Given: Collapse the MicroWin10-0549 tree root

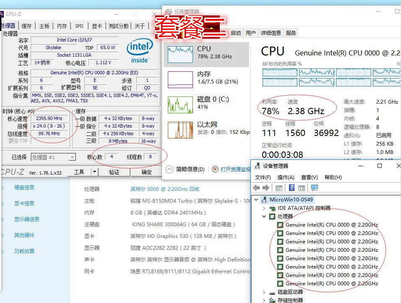Looking at the screenshot, I should coord(256,200).
